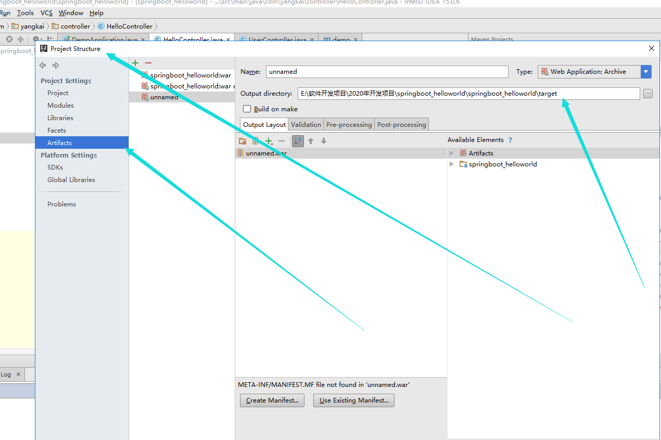The height and width of the screenshot is (440, 661).
Task: Move selected element up in layout
Action: [x=311, y=141]
